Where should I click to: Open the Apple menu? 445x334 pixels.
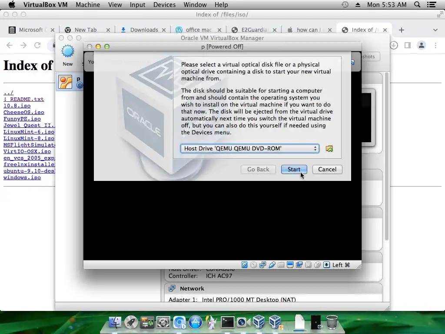tap(12, 4)
